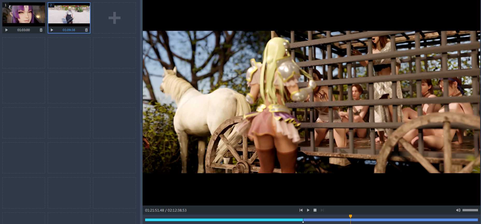Click the white playhead position triangle
The height and width of the screenshot is (224, 481).
point(303,222)
